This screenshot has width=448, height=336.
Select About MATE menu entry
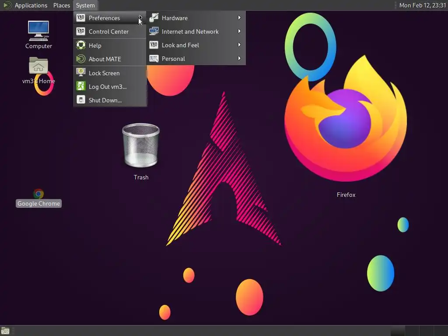110,59
